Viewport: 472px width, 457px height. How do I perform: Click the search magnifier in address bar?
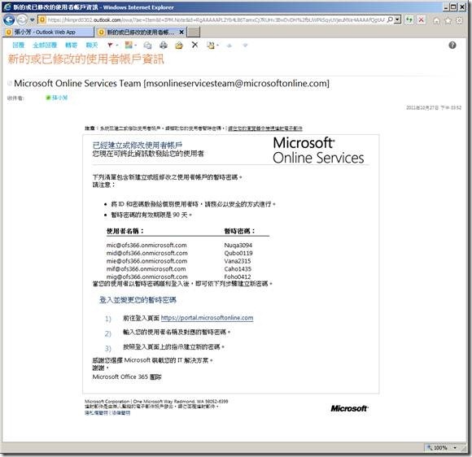[390, 20]
